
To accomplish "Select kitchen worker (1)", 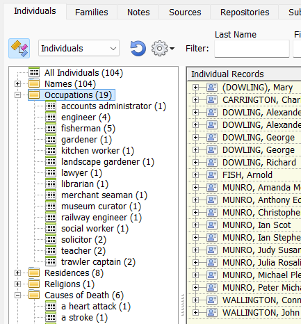I will 97,151.
